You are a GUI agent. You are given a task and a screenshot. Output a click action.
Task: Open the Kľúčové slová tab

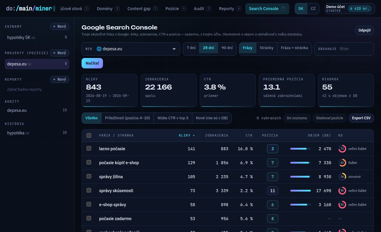(x=74, y=9)
